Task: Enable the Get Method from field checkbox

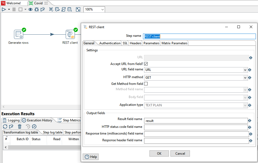Action: (146, 84)
